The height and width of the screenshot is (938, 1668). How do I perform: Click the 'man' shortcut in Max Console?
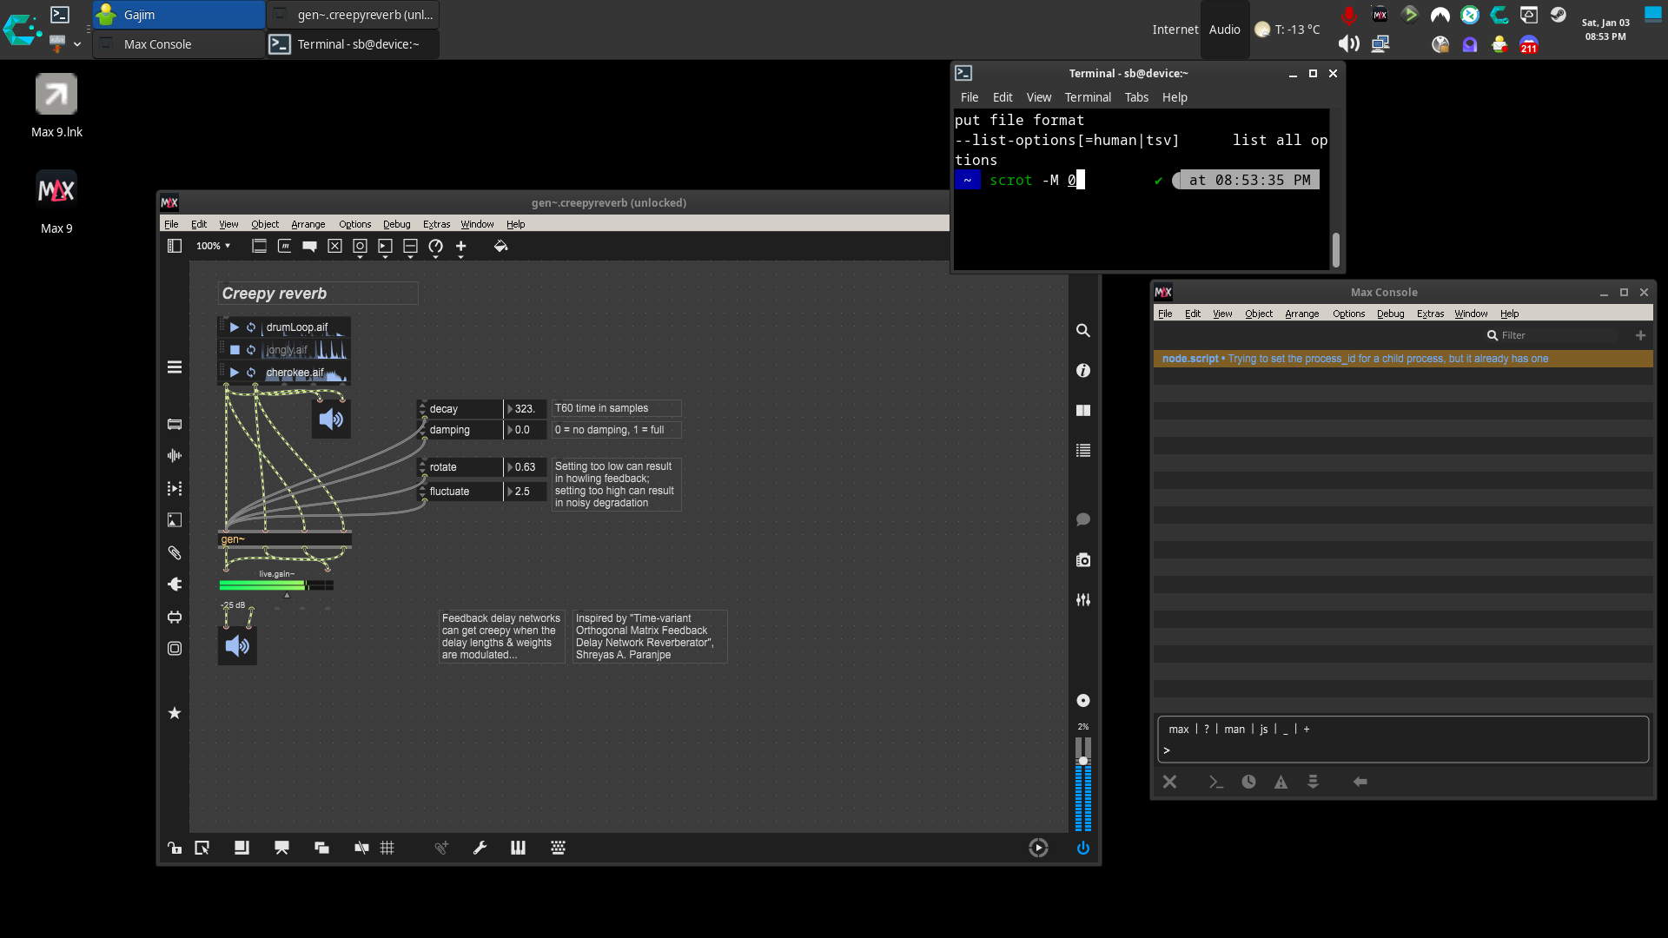click(1234, 730)
